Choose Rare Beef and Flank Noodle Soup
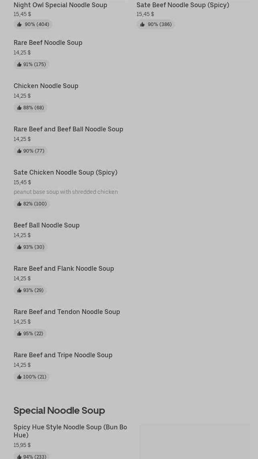This screenshot has width=258, height=459. pos(64,268)
